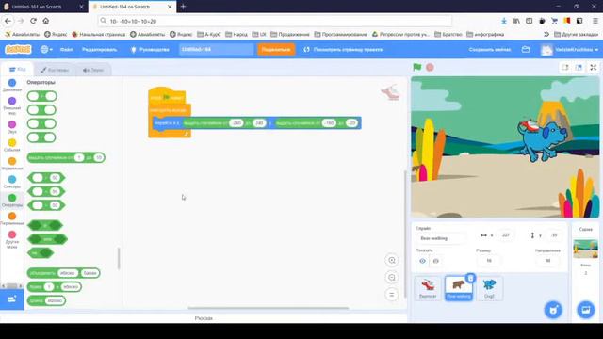
Task: Select the Bear-walking sprite thumbnail
Action: tap(459, 288)
